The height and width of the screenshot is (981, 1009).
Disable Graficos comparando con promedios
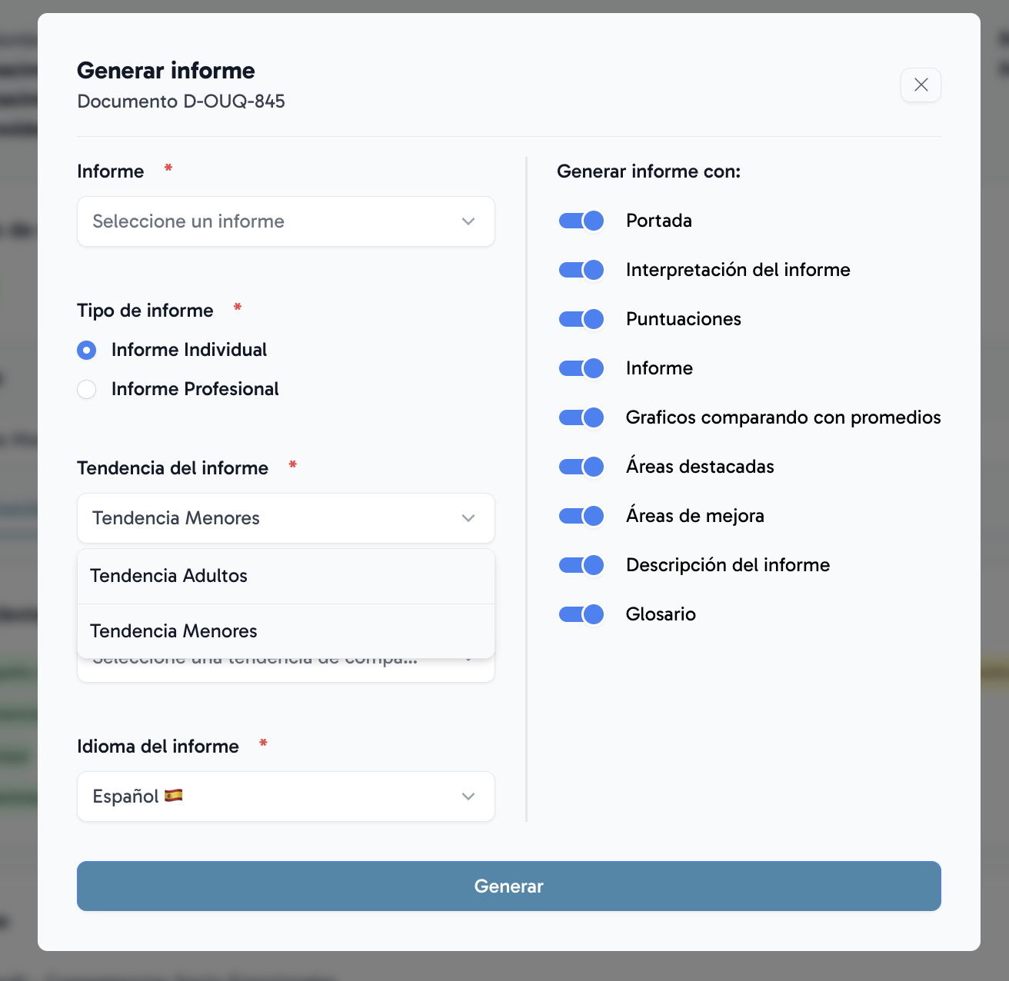[x=581, y=418]
